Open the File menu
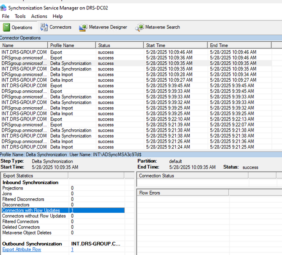This screenshot has height=255, width=282. 6,16
